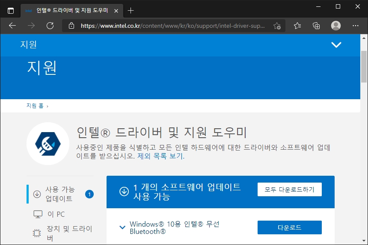Click 다운로드 button for Bluetooth driver
This screenshot has height=245, width=368.
(x=290, y=227)
